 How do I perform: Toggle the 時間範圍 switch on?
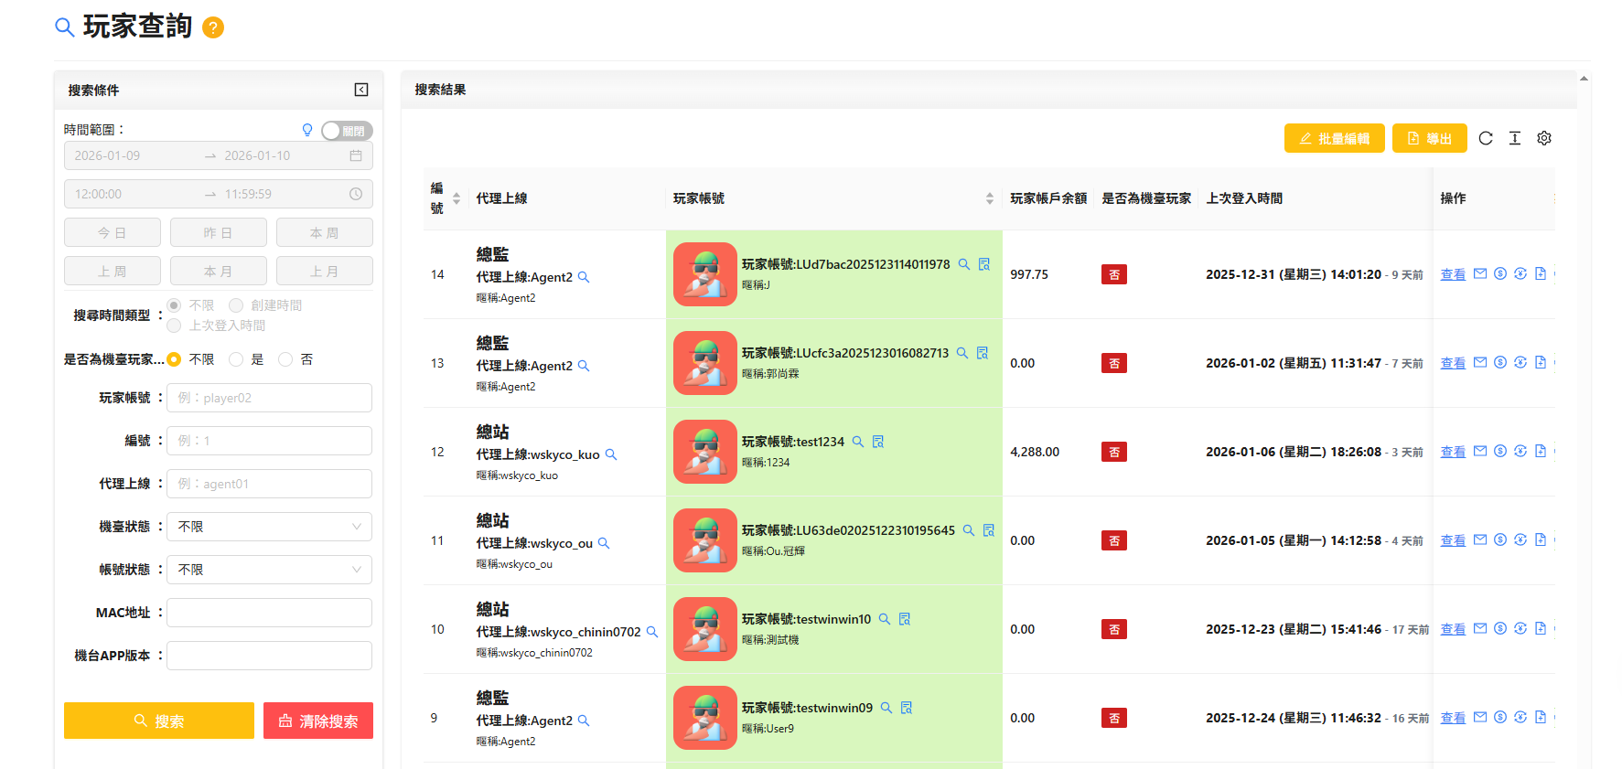pos(347,131)
